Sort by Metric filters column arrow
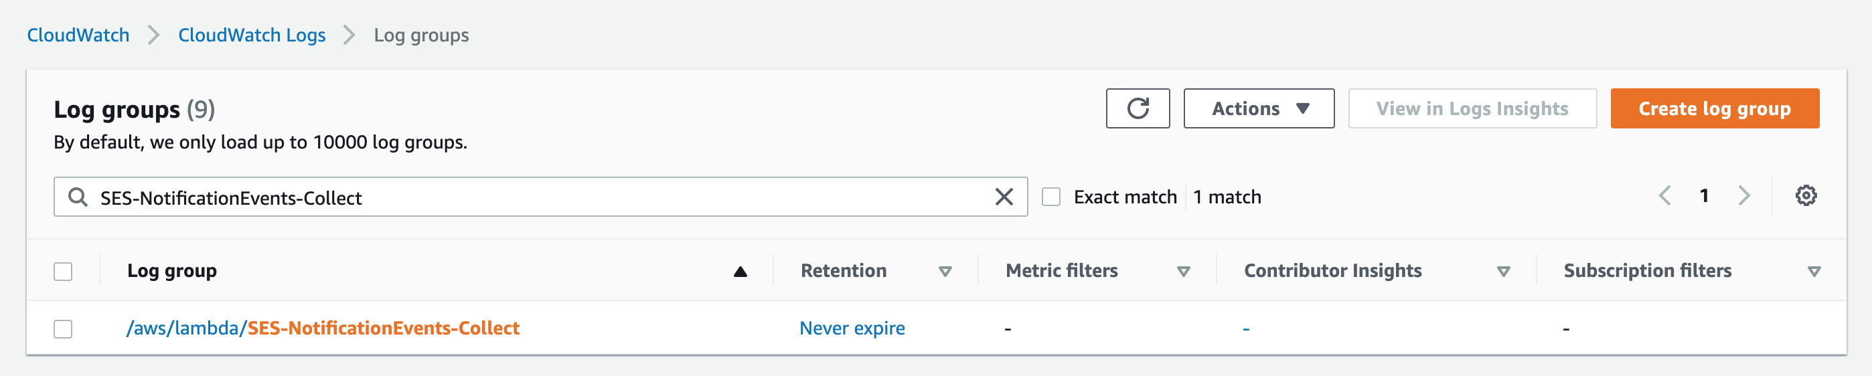1872x376 pixels. tap(1183, 272)
